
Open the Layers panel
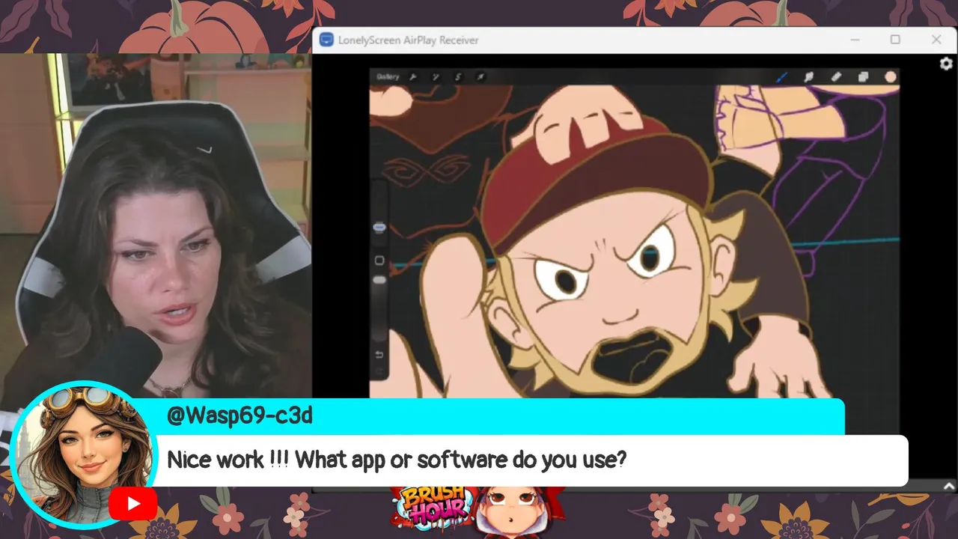coord(863,76)
